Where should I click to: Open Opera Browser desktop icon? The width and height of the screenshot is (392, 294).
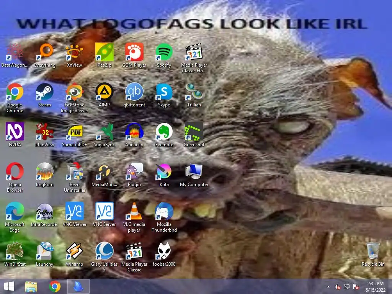click(x=15, y=178)
